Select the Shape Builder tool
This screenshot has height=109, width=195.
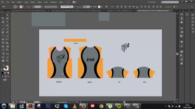click(x=3, y=43)
